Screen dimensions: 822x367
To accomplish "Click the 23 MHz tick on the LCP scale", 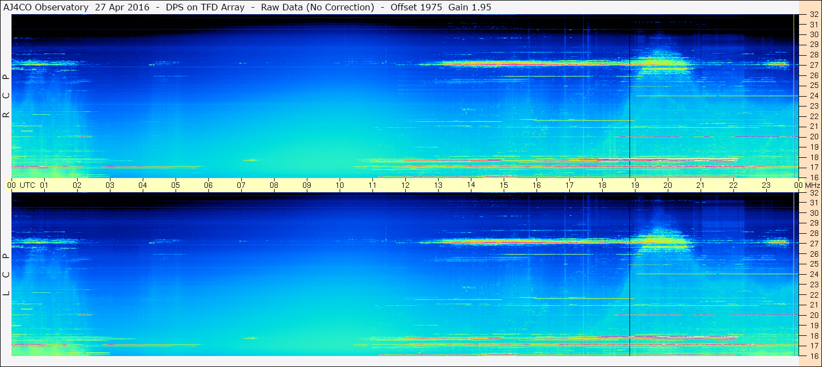I will 813,285.
